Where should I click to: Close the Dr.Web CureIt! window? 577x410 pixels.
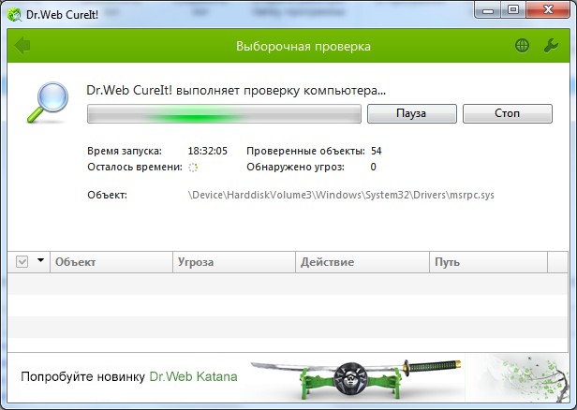click(548, 10)
